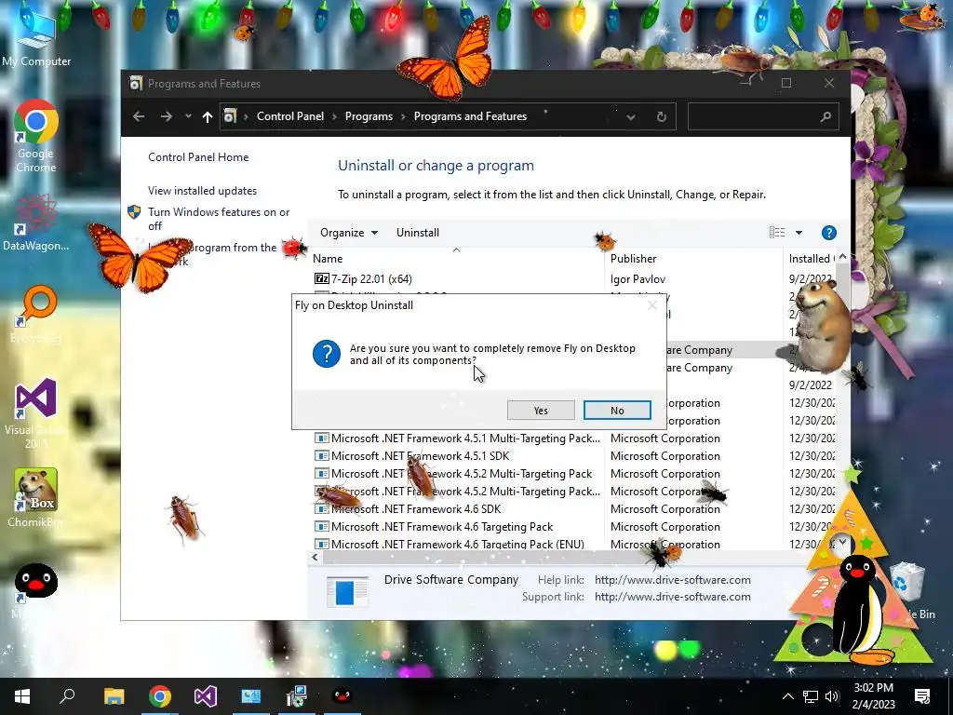Screen dimensions: 953x715
Task: Refresh the Programs and Features list
Action: pos(662,116)
